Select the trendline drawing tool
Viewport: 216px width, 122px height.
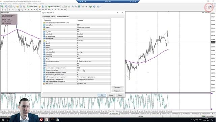click(16, 10)
